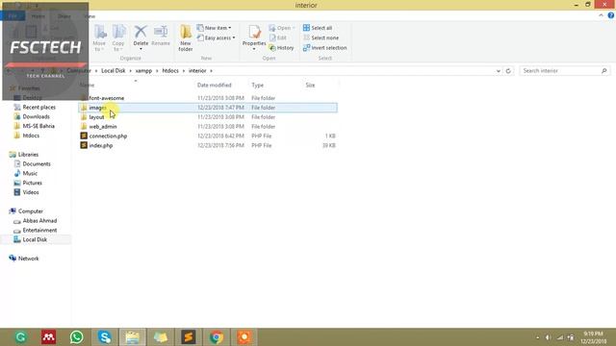Click the connection.php file icon
This screenshot has width=616, height=346.
(x=84, y=136)
